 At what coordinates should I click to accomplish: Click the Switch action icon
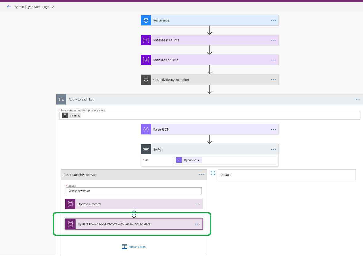click(145, 149)
